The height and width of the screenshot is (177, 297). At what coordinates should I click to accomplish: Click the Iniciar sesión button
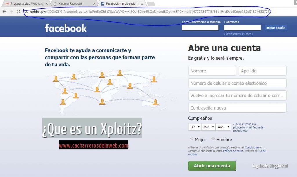pos(275,28)
